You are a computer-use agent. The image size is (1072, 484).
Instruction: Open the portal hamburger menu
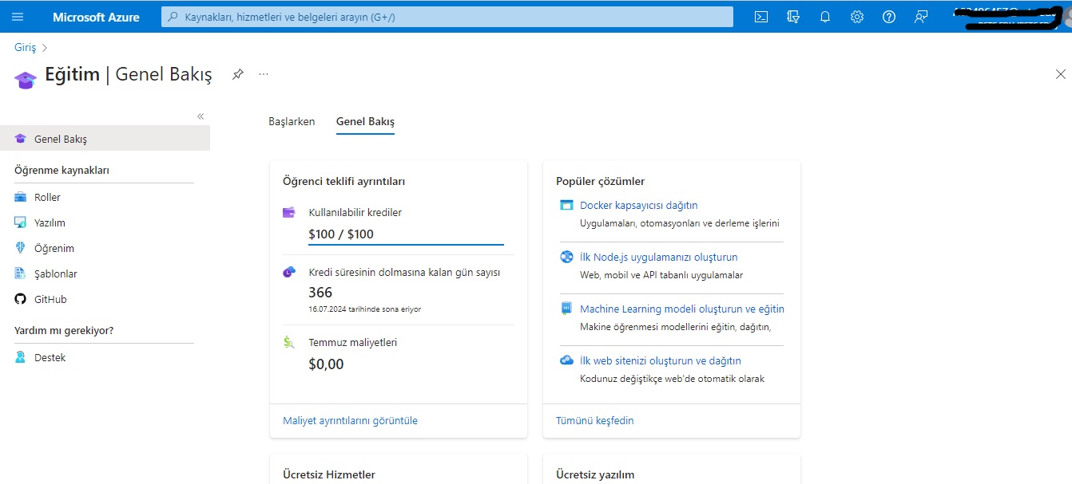[x=18, y=17]
